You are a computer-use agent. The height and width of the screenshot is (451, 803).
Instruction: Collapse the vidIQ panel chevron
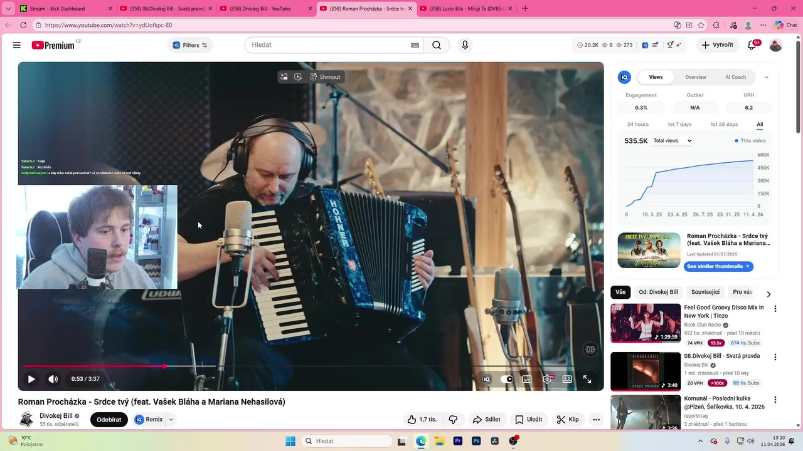[x=767, y=77]
